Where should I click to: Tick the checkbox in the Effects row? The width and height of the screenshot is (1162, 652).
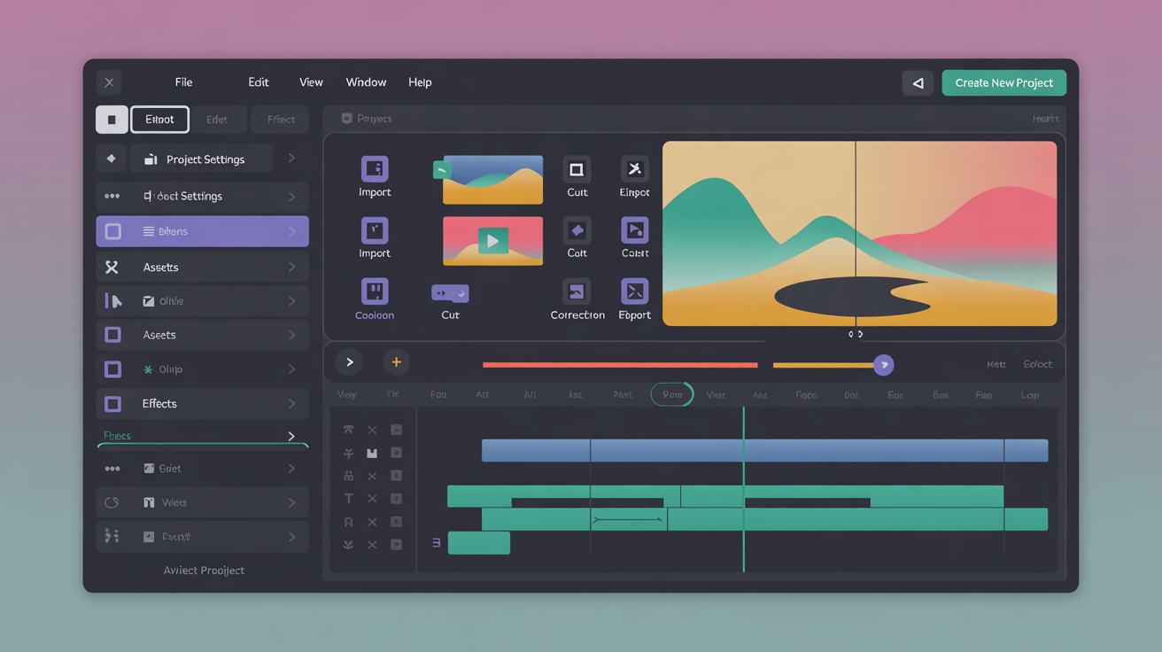tap(112, 404)
